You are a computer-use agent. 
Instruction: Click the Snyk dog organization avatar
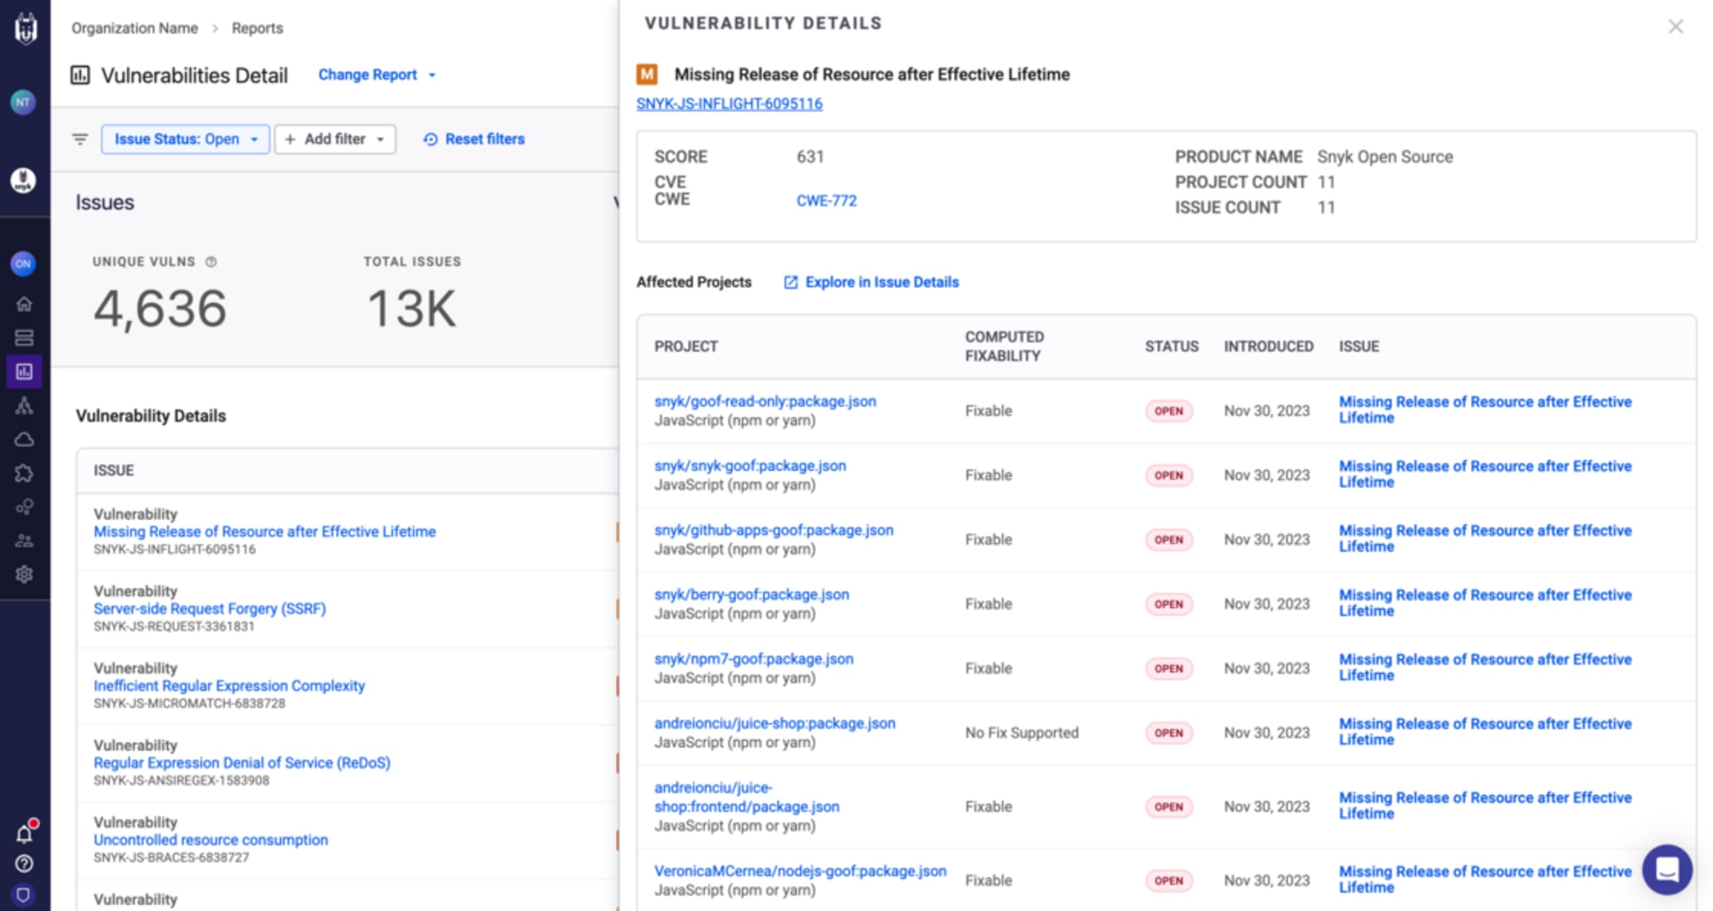tap(23, 181)
